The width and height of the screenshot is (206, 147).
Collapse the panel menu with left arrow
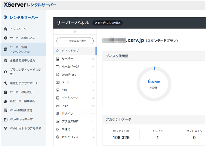coord(75,32)
